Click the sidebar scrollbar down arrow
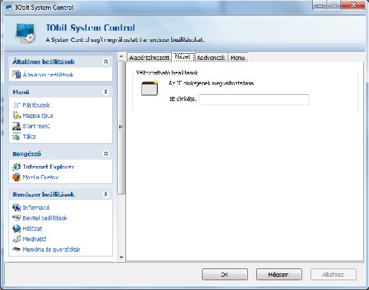Viewport: 369px width, 290px height. click(x=121, y=257)
